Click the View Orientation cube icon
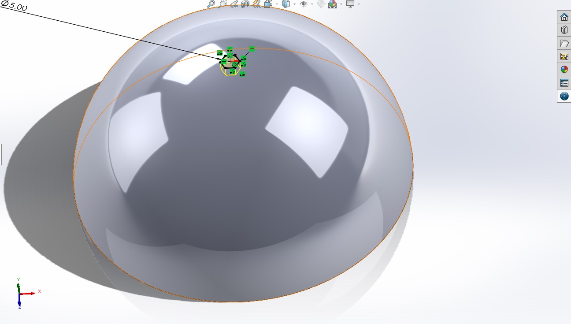Image resolution: width=571 pixels, height=324 pixels. point(268,4)
